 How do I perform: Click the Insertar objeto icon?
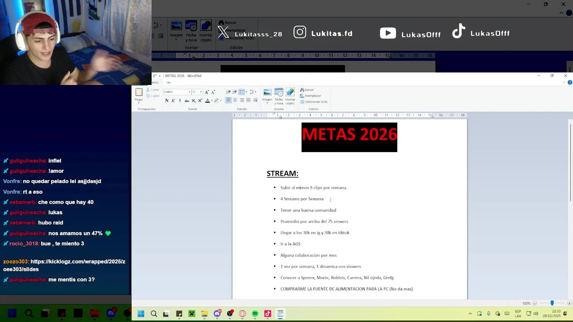click(x=290, y=92)
